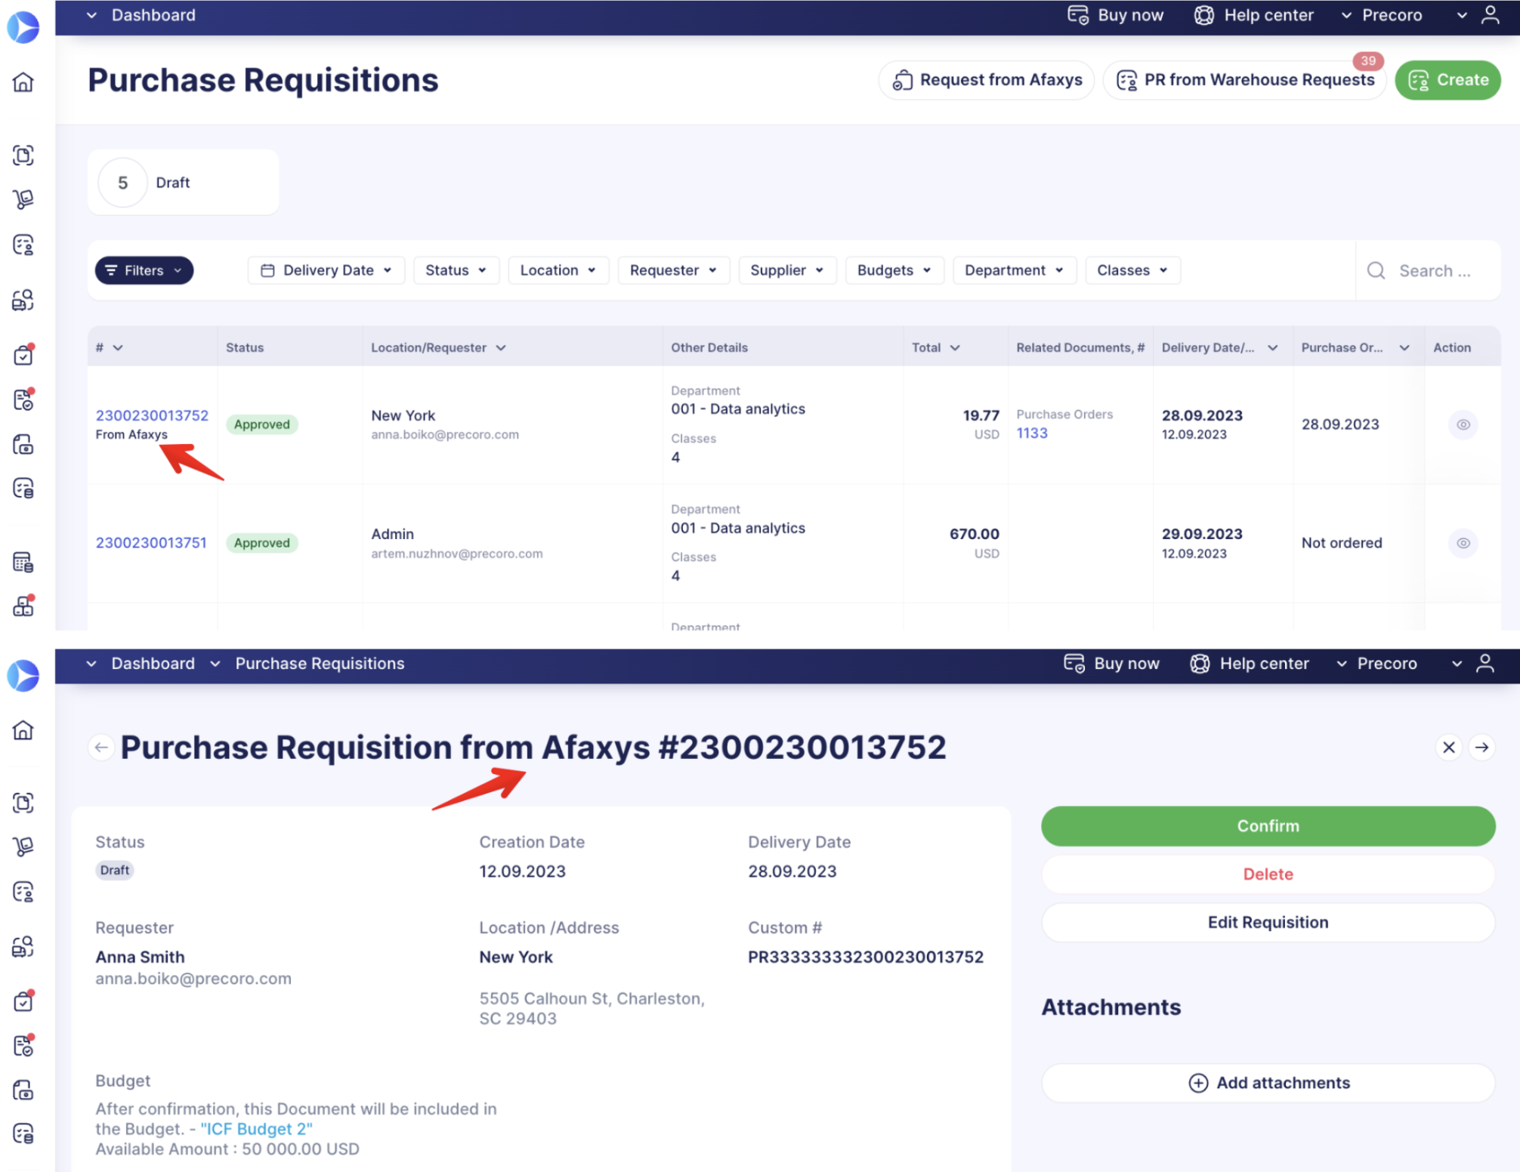
Task: Open Dashboard menu in upper header
Action: pyautogui.click(x=141, y=15)
